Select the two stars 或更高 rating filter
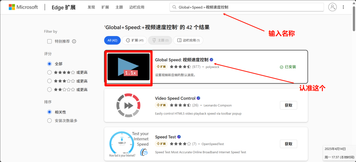 [x=49, y=90]
